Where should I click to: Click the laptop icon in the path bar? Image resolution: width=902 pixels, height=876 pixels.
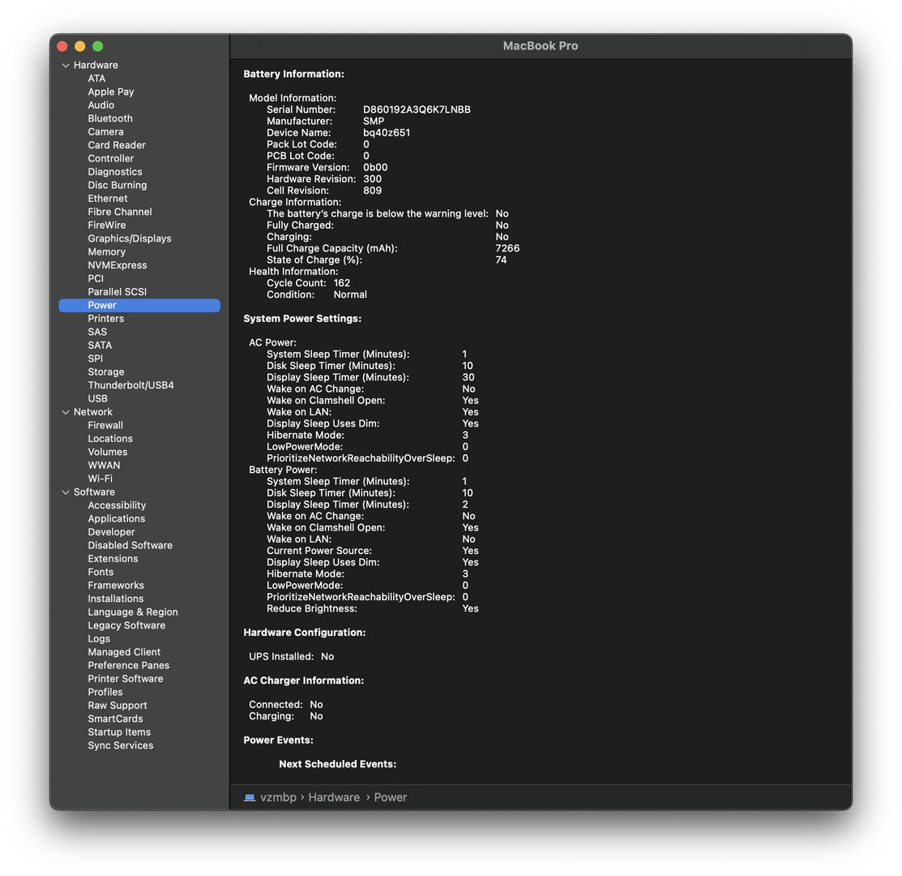250,797
